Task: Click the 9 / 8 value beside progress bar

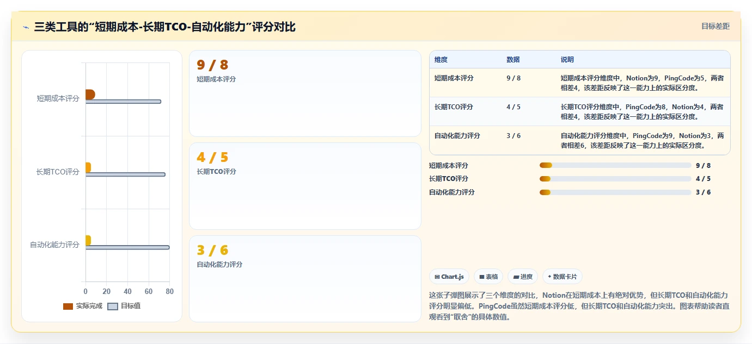Action: 704,165
